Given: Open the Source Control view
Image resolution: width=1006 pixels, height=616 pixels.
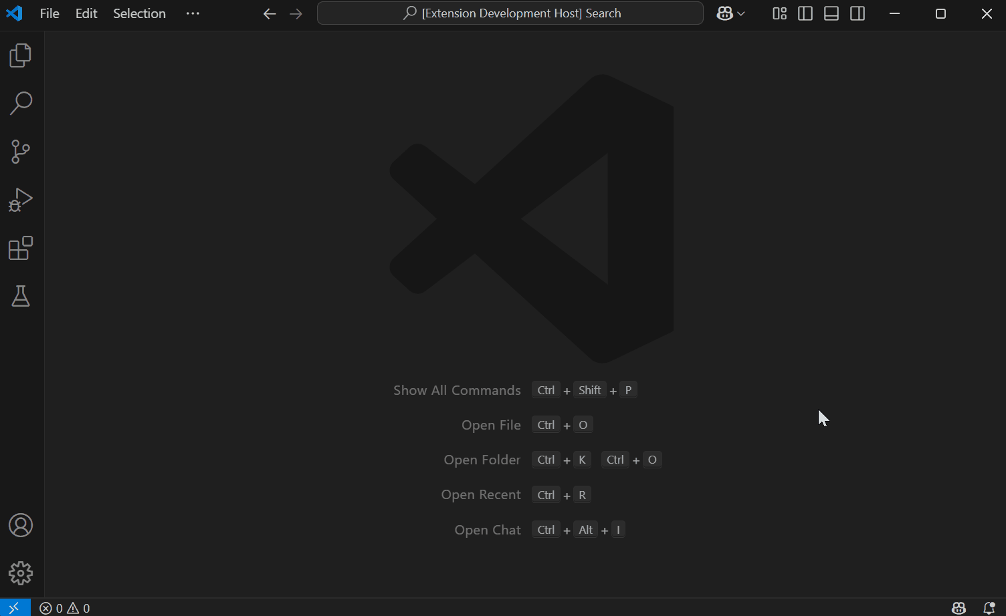Looking at the screenshot, I should tap(21, 152).
